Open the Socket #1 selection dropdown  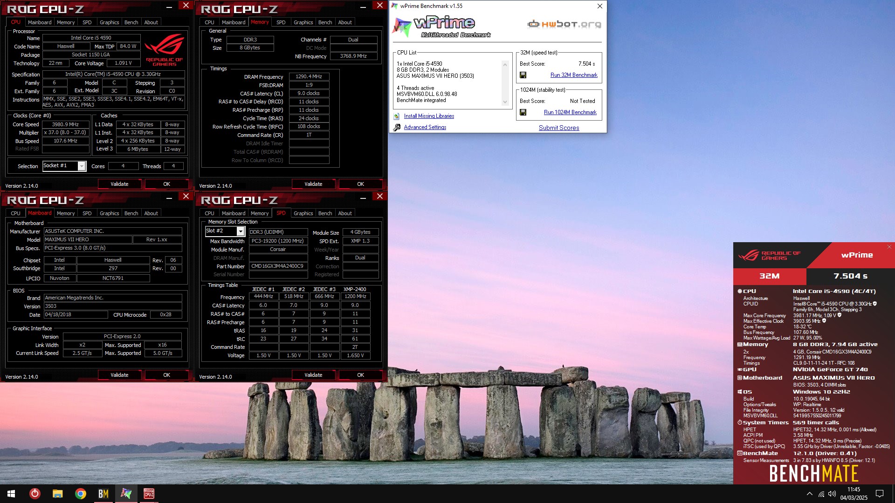(x=82, y=166)
